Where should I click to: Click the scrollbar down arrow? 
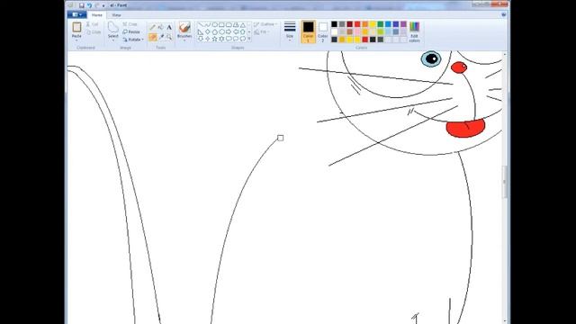pyautogui.click(x=505, y=321)
